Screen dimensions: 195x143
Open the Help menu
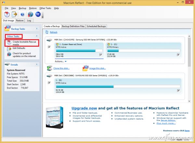coord(57,8)
